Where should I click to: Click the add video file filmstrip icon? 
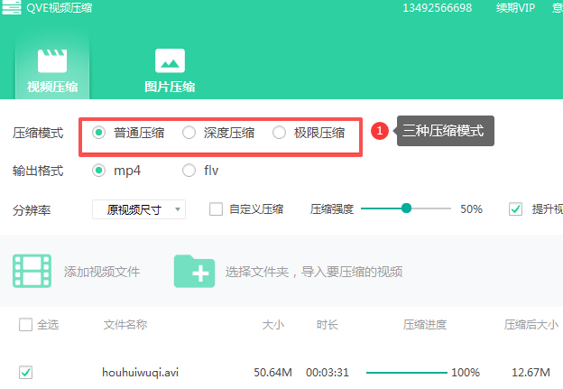[32, 271]
